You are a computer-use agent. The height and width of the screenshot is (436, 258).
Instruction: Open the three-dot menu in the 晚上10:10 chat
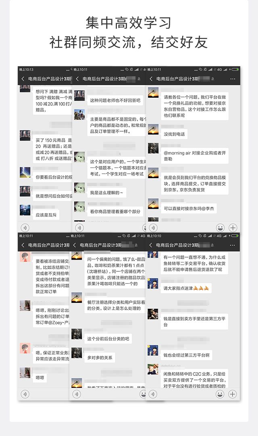(x=233, y=245)
